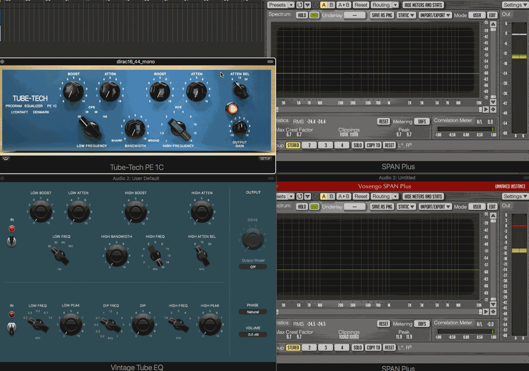This screenshot has height=371, width=529.
Task: Open Routing dropdown arrow in top SPAN Plus
Action: click(395, 5)
